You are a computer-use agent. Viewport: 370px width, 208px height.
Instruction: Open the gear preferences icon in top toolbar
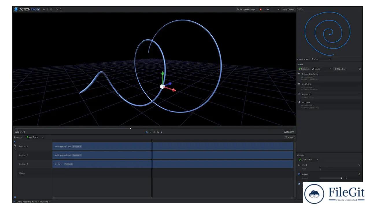(x=51, y=9)
